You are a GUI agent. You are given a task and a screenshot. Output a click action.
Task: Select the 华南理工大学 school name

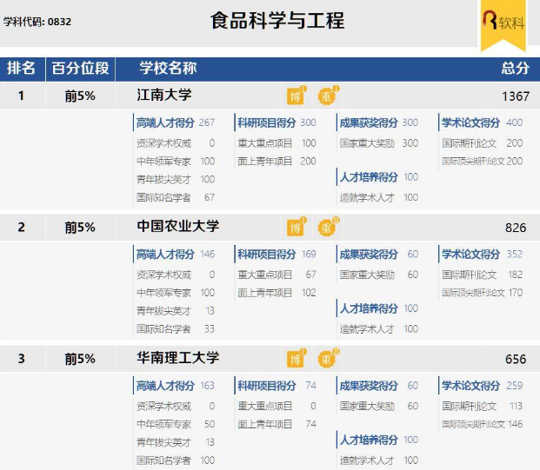tap(178, 358)
